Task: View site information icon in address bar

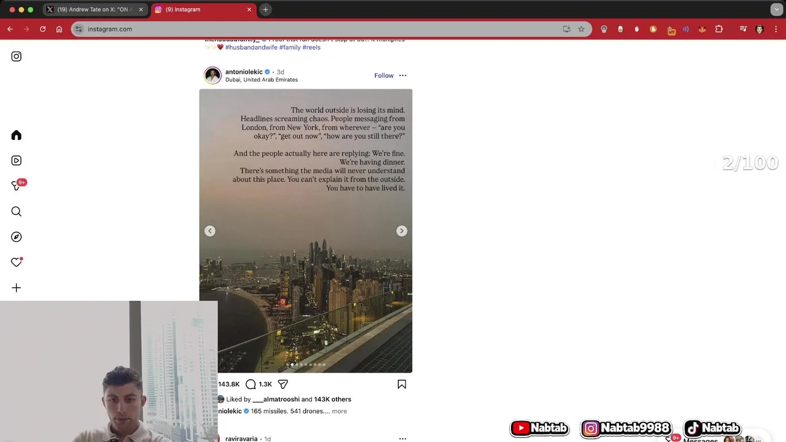Action: (x=79, y=29)
